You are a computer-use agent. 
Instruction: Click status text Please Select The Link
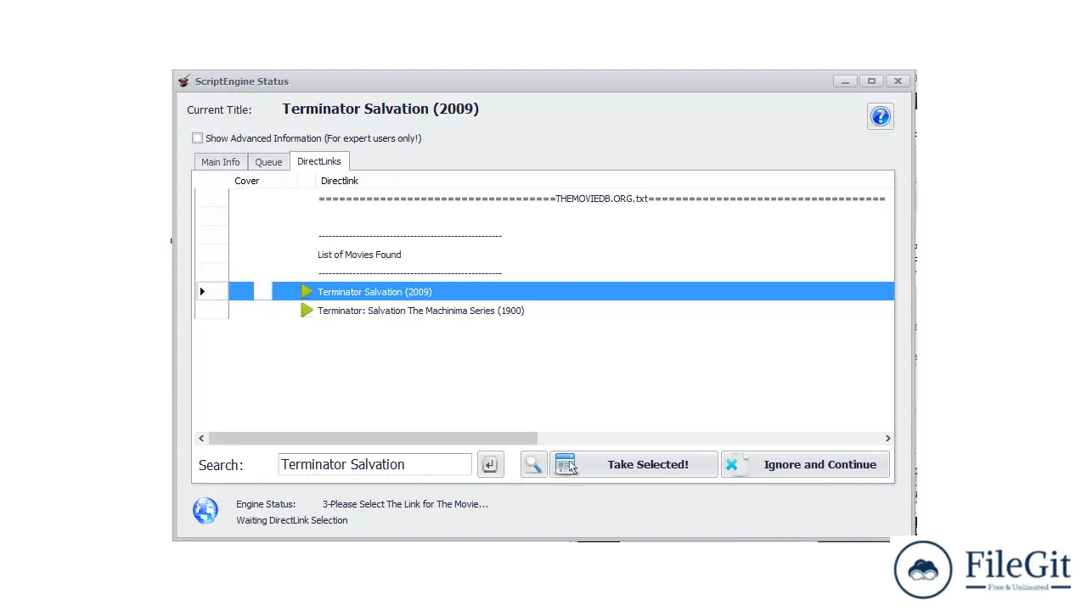tap(405, 504)
